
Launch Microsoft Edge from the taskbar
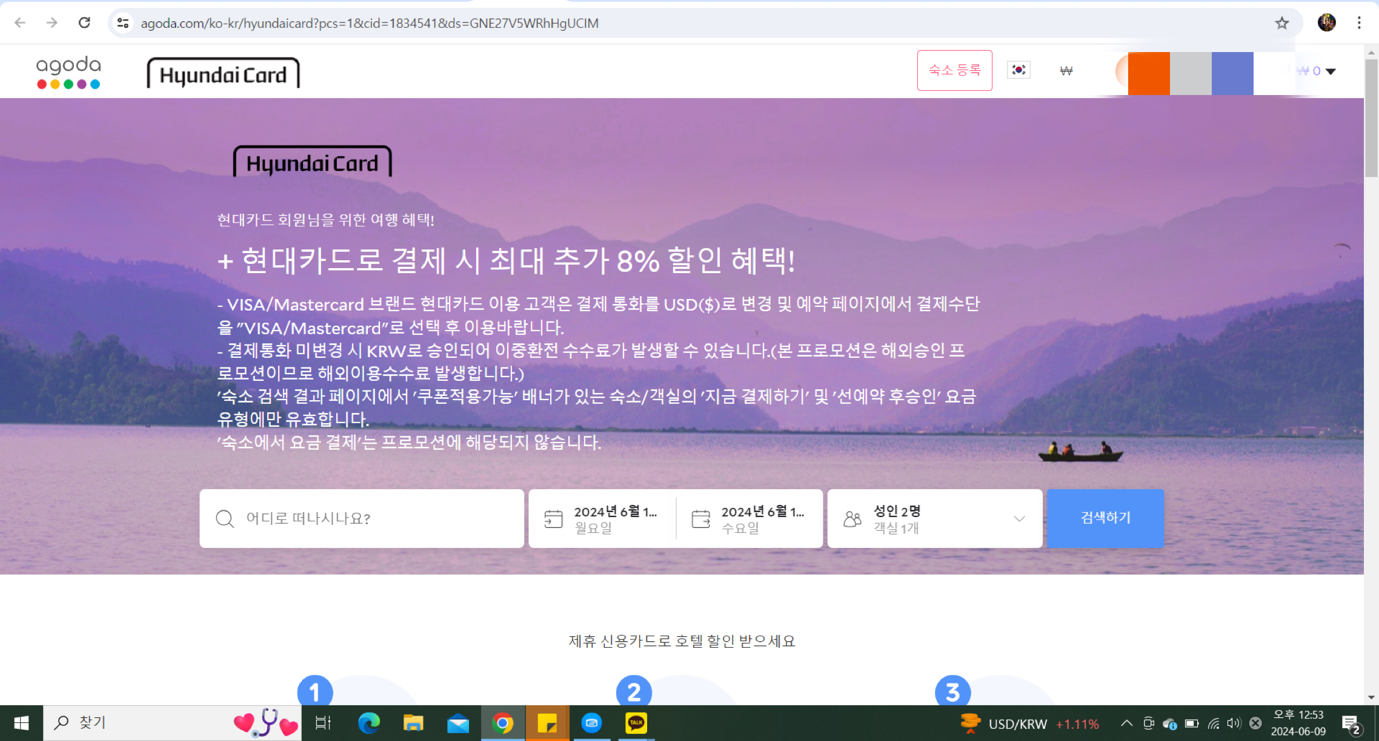368,723
